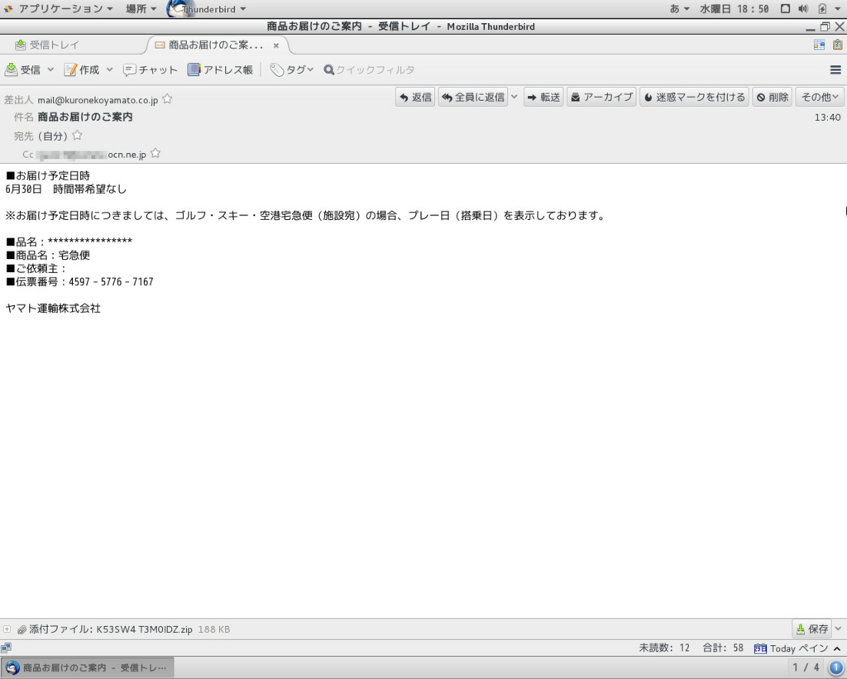847x679 pixels.
Task: Open the 場所 places menu
Action: [x=141, y=8]
